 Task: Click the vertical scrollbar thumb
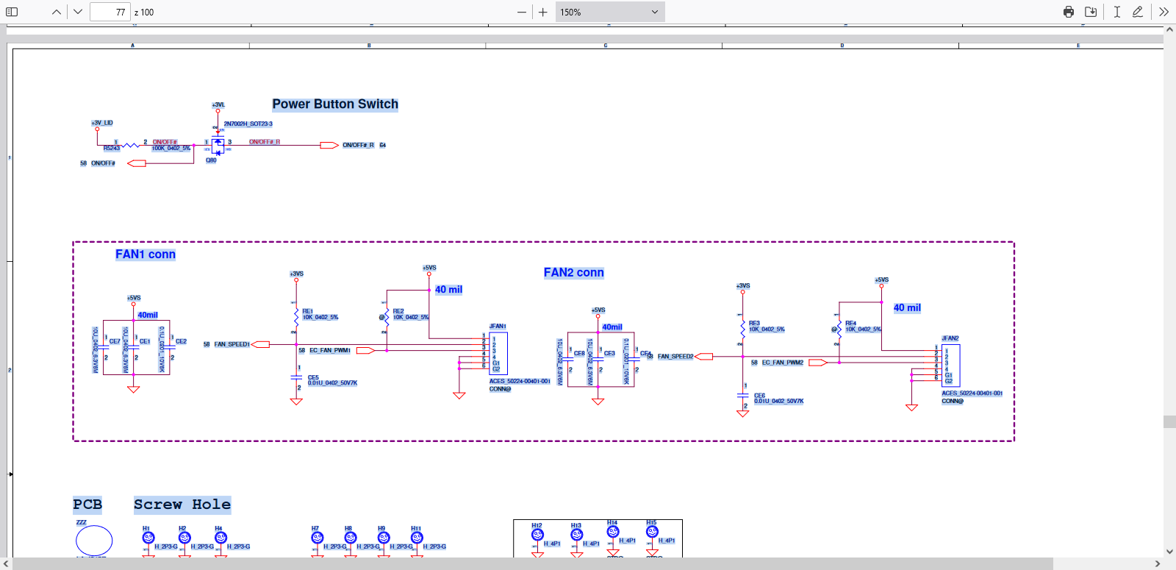tap(1169, 421)
